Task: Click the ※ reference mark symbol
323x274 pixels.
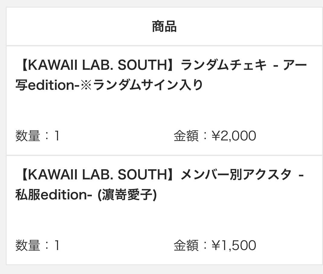Action: (86, 85)
